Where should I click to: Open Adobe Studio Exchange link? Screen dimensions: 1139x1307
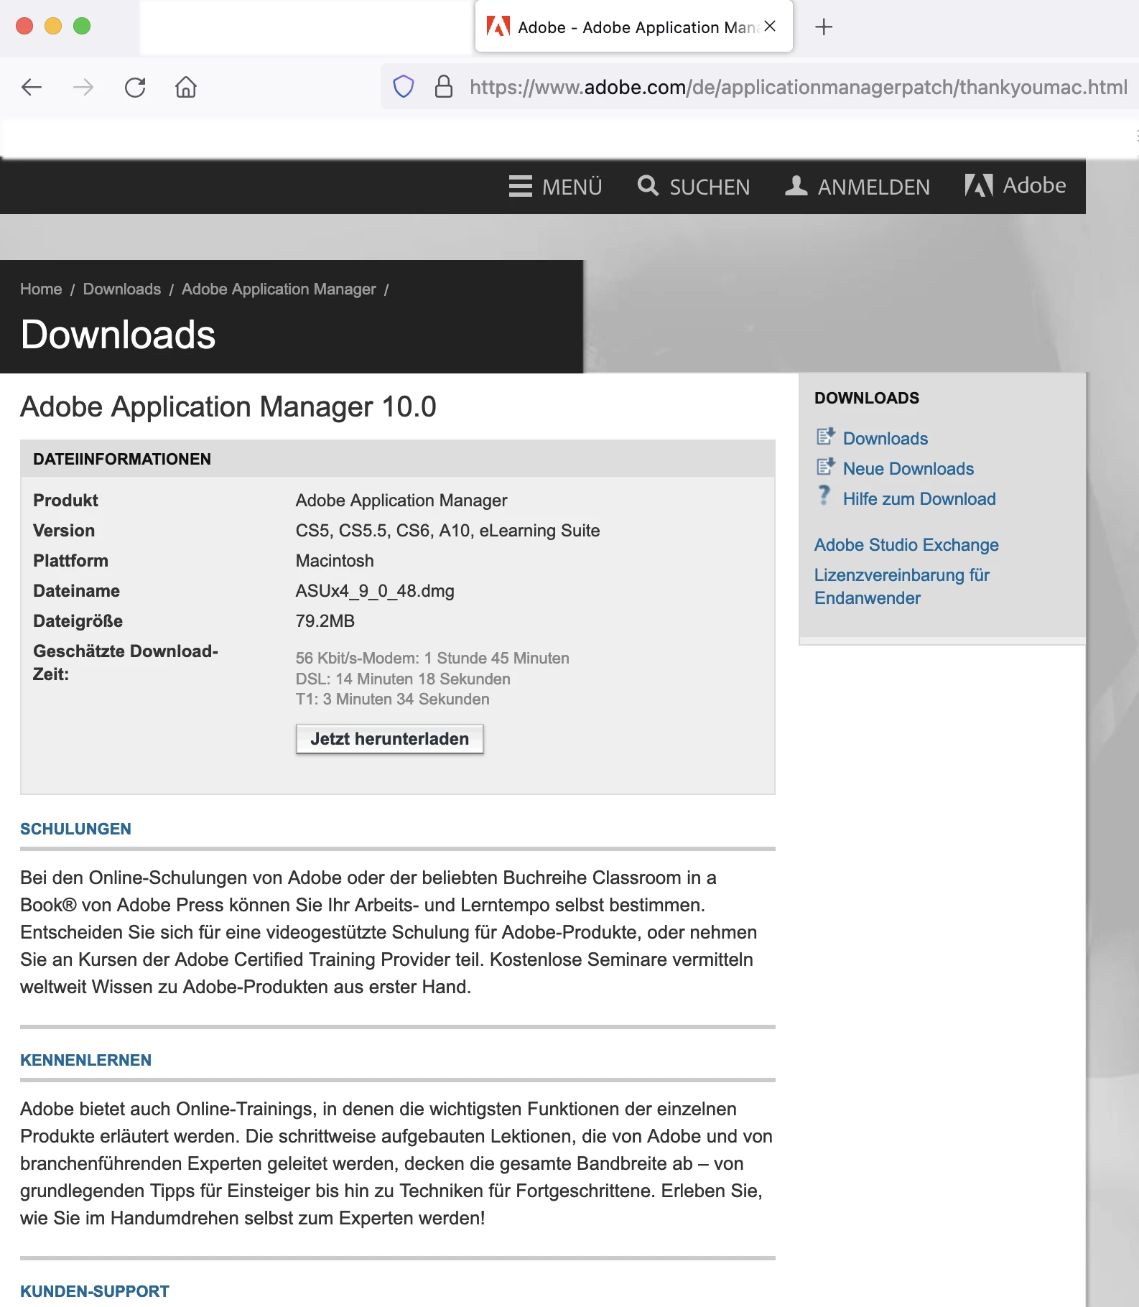click(906, 545)
